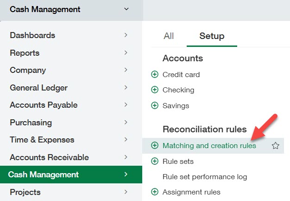Click plus icon next to Credit card
Viewport: 290px width, 201px height.
click(155, 75)
